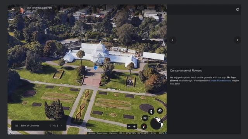Open the Visit to Golden Gate Park title
The height and width of the screenshot is (139, 248).
tap(39, 8)
